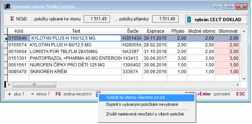The image size is (252, 124).
Task: Click the Expirace column header
Action: [x=155, y=31]
